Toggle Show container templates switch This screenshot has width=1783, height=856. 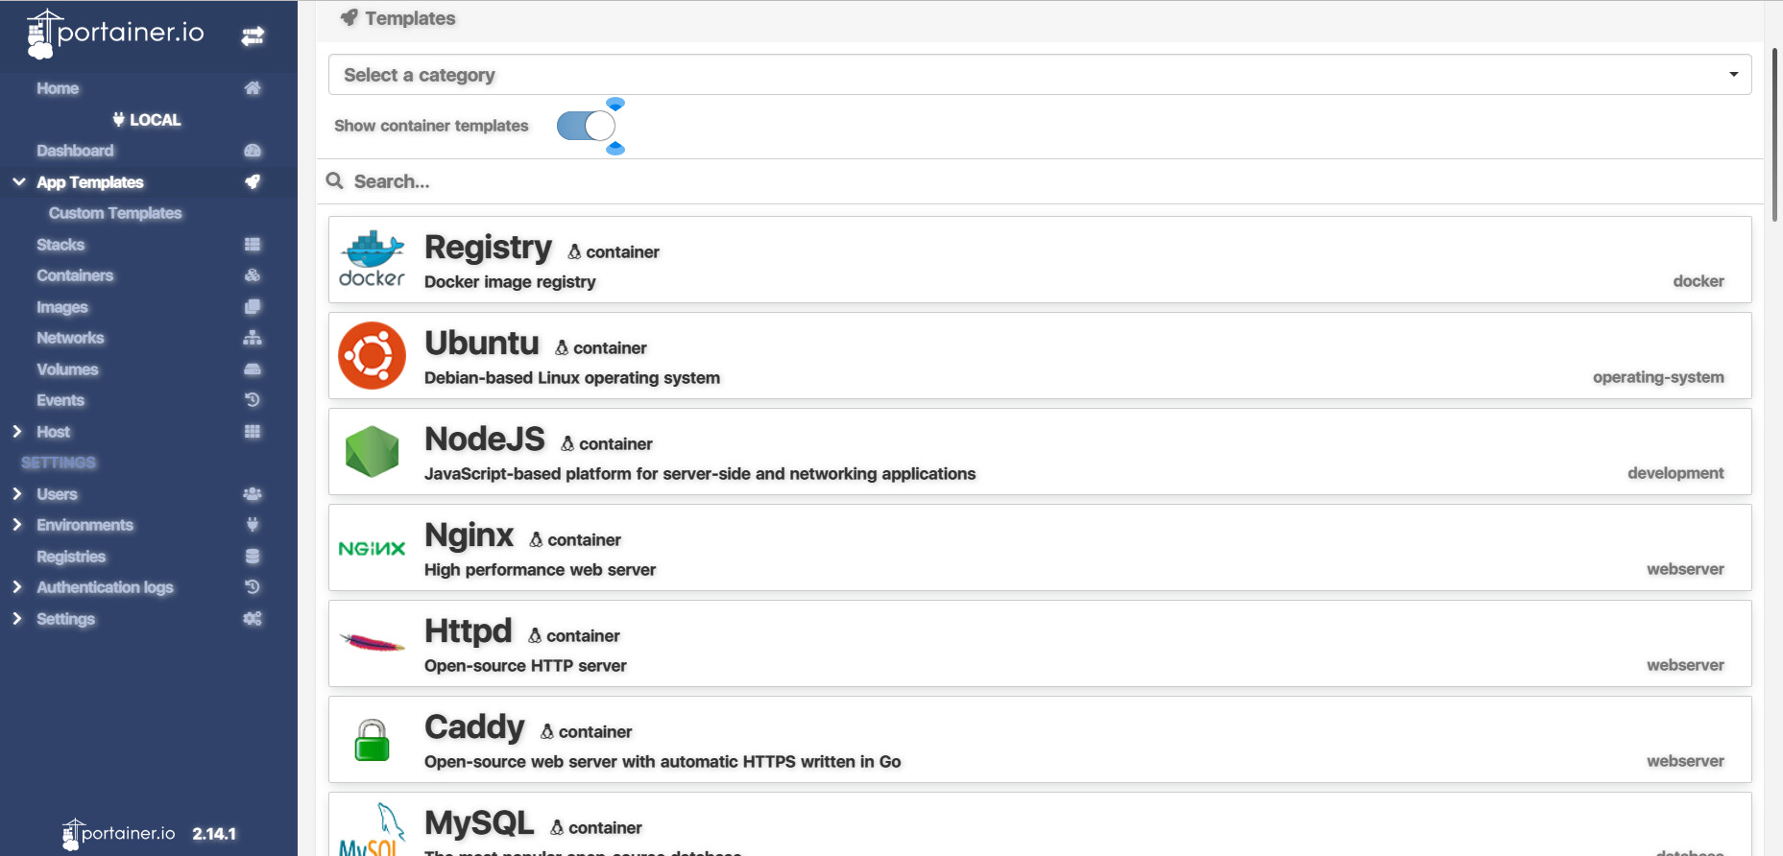click(586, 126)
